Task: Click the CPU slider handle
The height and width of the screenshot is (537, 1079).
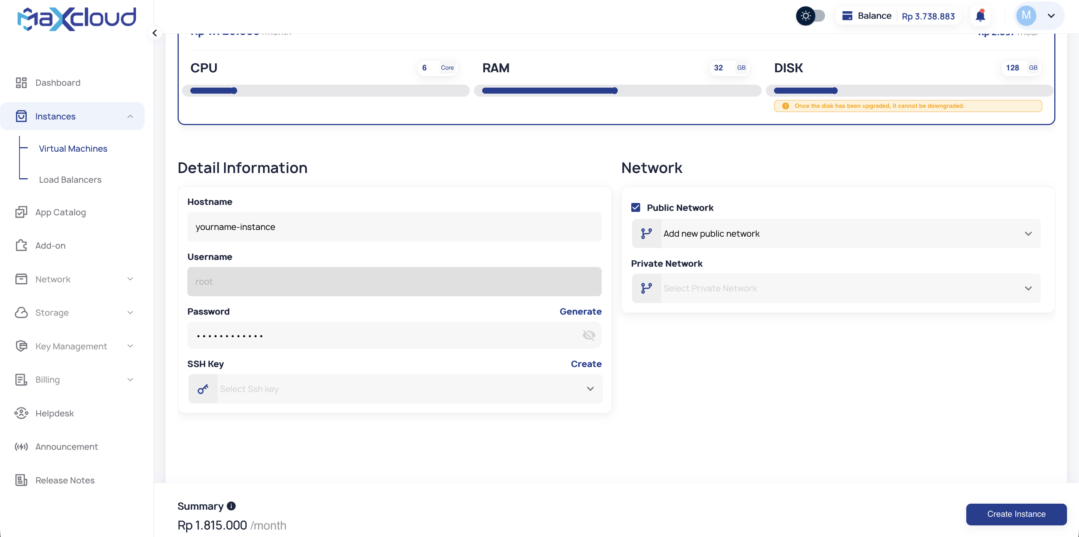Action: pyautogui.click(x=234, y=90)
